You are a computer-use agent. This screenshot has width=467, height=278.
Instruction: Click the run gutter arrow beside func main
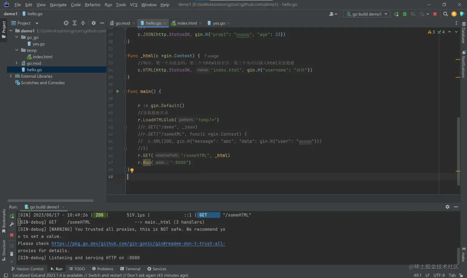118,91
